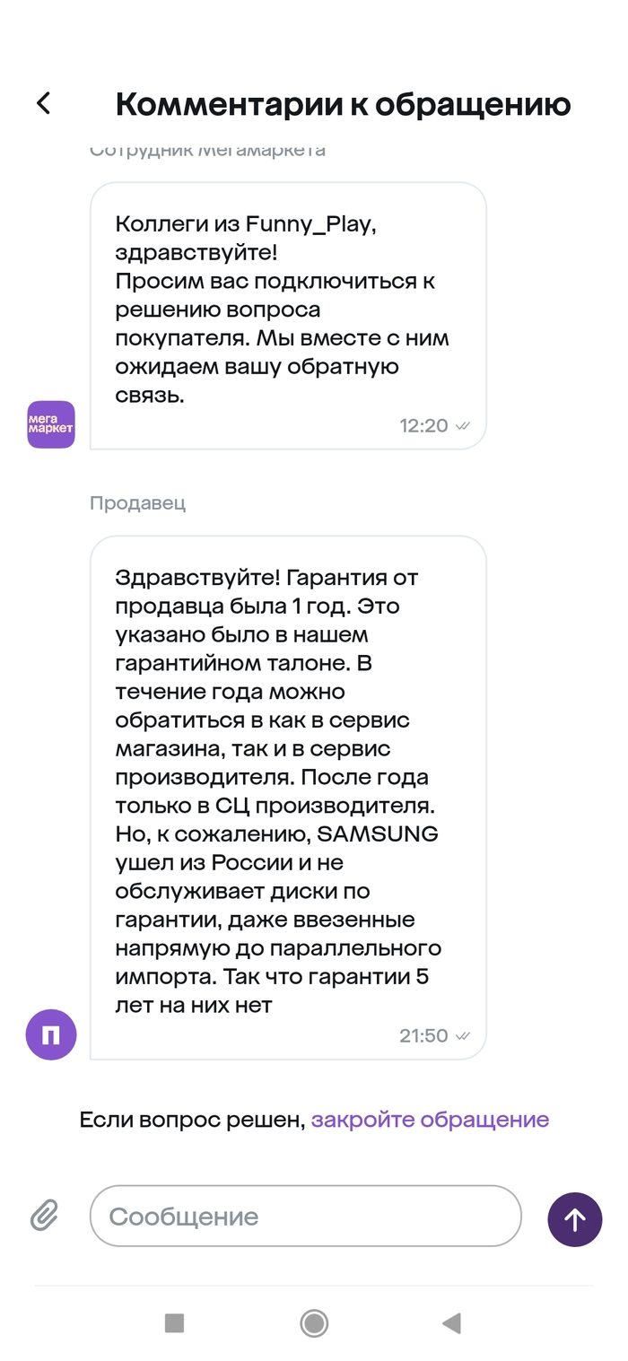The height and width of the screenshot is (1361, 628).
Task: Open the link "закройте обращение"
Action: click(x=430, y=1119)
